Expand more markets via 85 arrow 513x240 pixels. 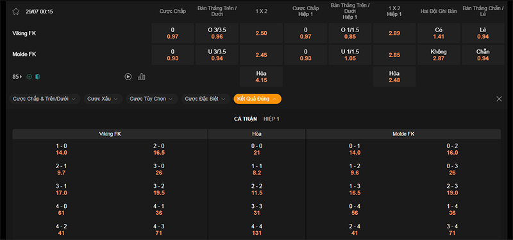pyautogui.click(x=17, y=76)
